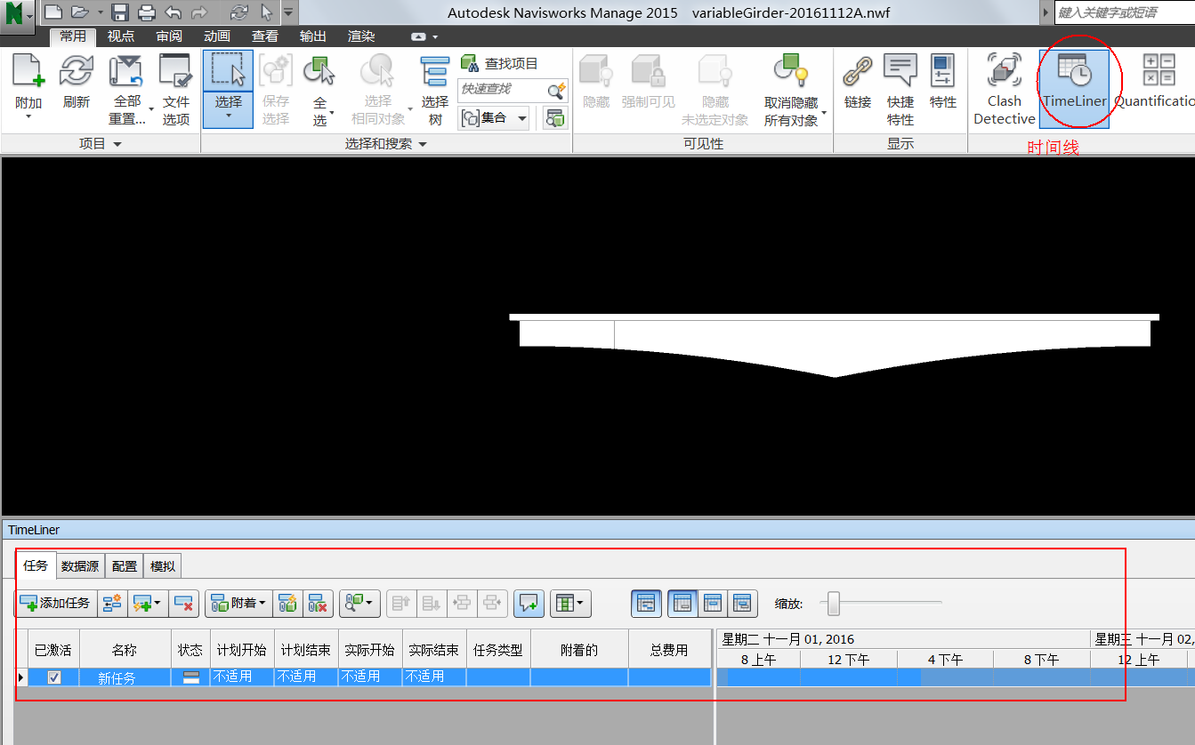Click the select cursor icon in quick access
The width and height of the screenshot is (1195, 745).
(266, 12)
